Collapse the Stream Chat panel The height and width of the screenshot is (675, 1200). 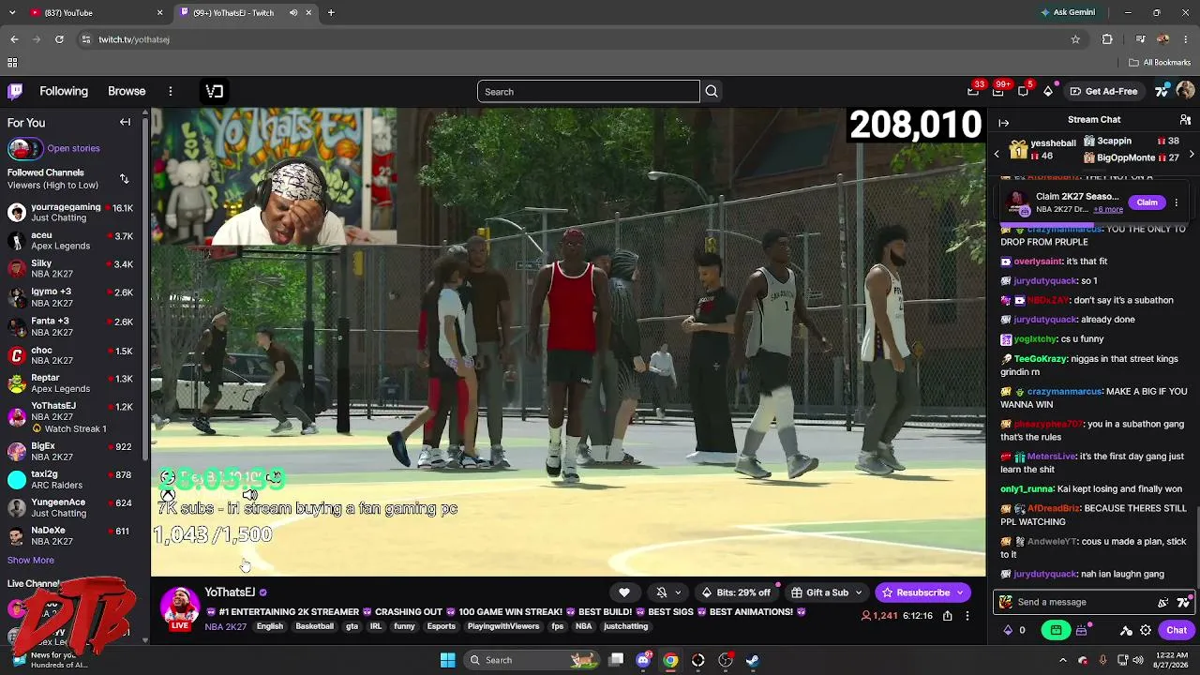click(x=1003, y=123)
